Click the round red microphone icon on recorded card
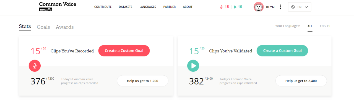Screen dimensions: 354x100 [35, 66]
